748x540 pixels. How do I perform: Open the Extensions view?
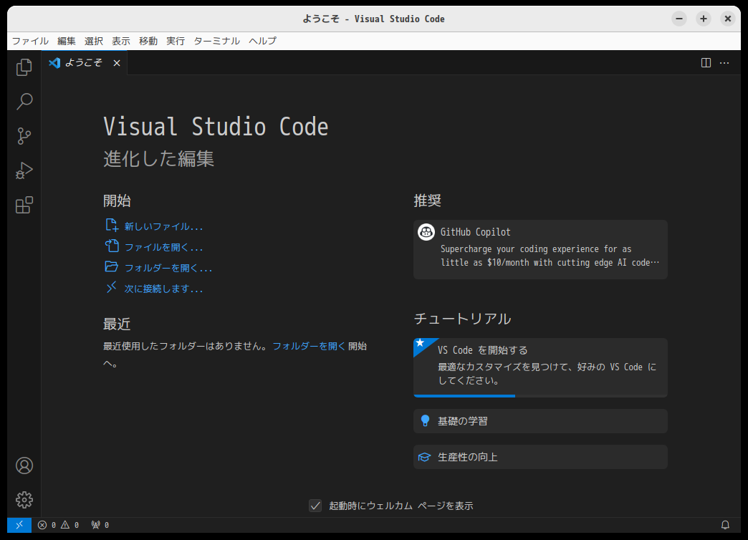(24, 205)
